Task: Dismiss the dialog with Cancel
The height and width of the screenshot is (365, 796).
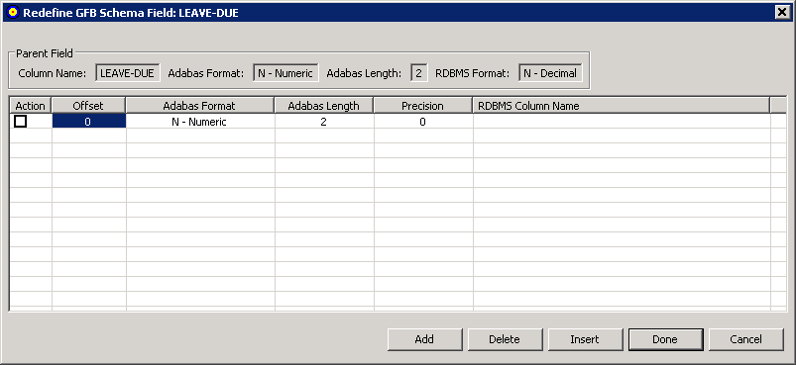Action: (745, 339)
